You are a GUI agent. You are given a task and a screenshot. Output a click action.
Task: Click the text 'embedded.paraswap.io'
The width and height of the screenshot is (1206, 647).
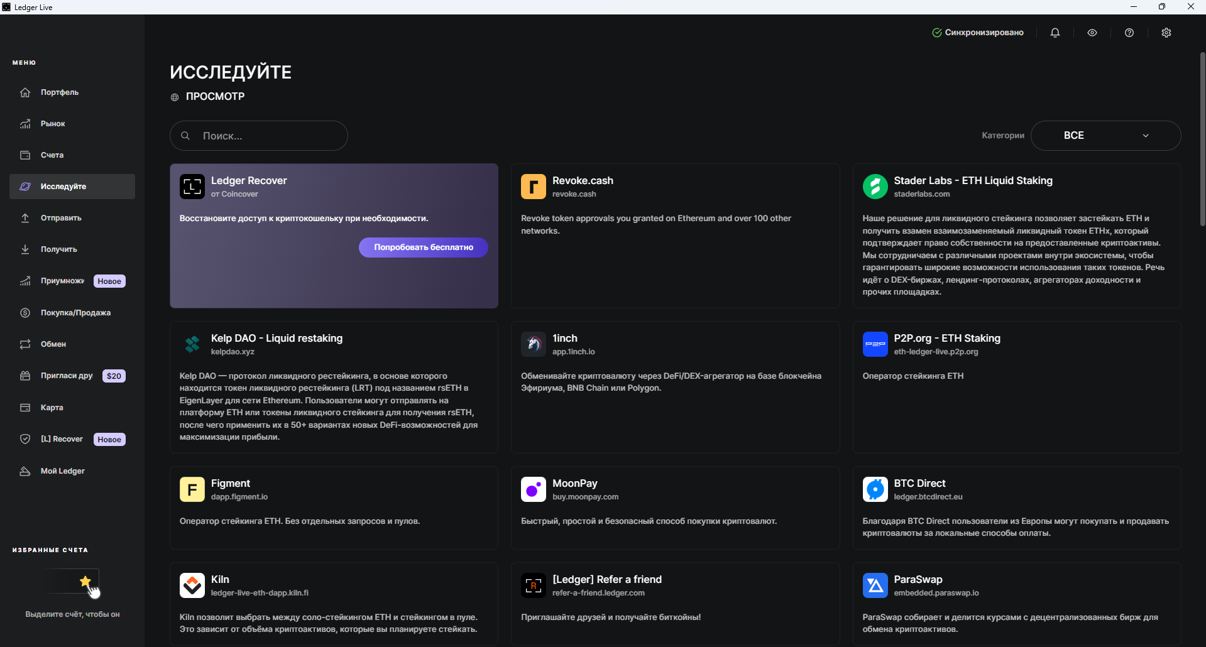tap(936, 593)
